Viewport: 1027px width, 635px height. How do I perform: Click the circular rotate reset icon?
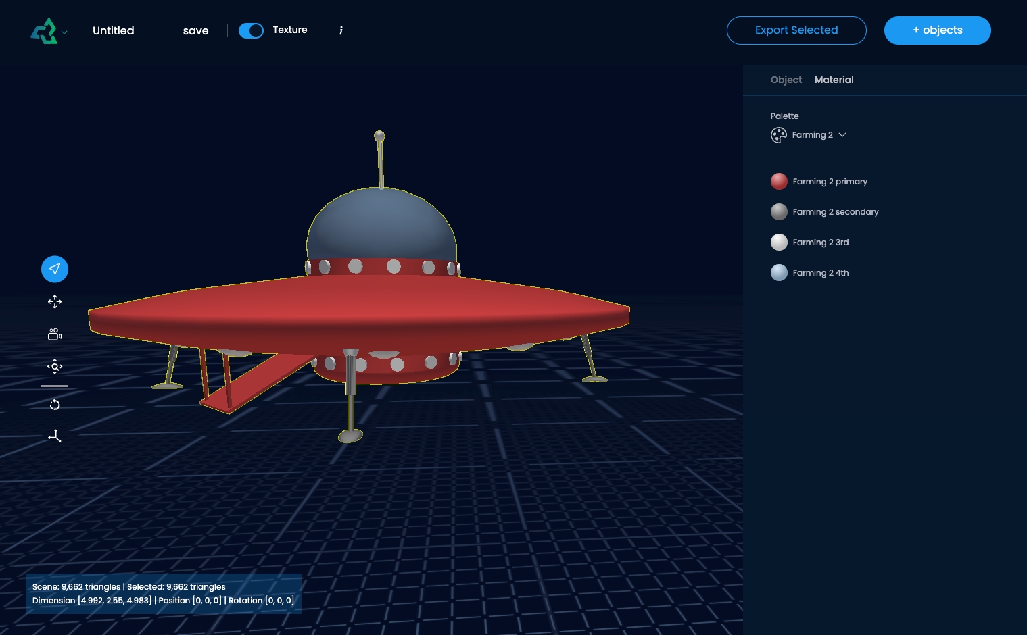[55, 405]
